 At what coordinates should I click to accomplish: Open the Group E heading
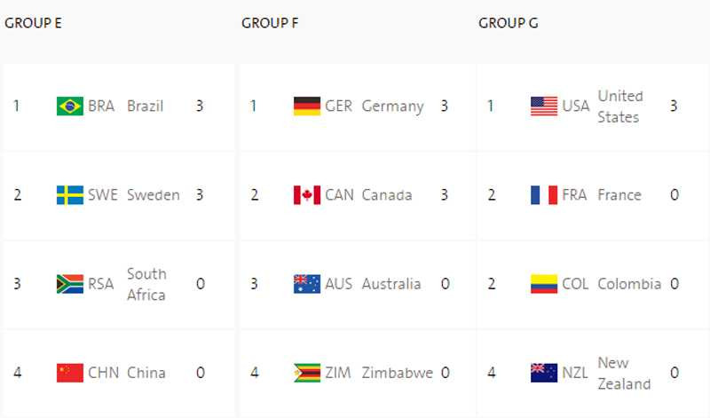click(33, 23)
